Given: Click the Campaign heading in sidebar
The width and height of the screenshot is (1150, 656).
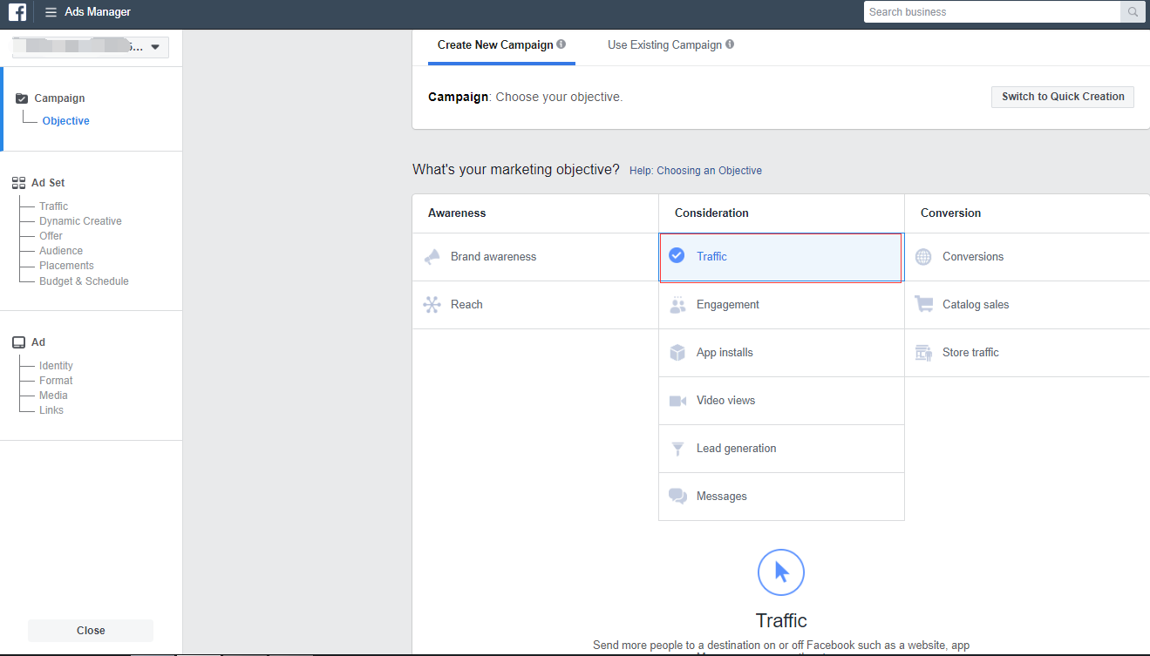Looking at the screenshot, I should (59, 98).
